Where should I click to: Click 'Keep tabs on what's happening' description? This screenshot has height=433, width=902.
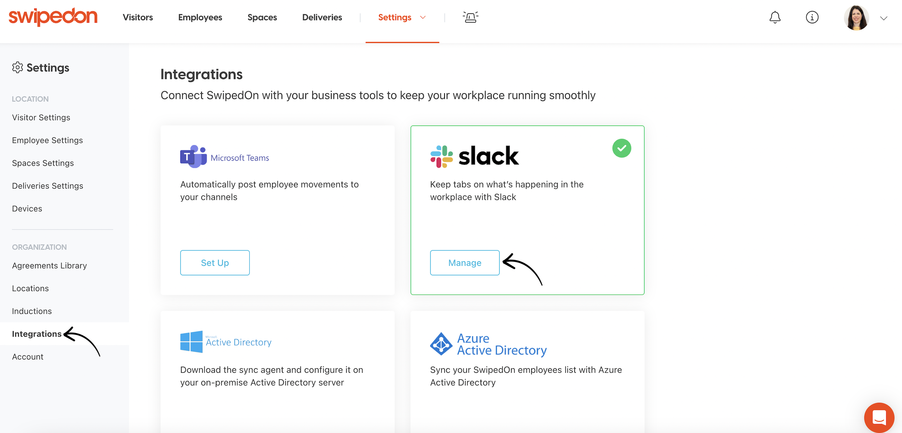pos(507,191)
